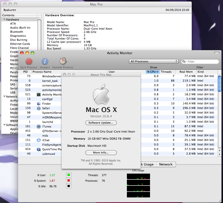Sort by % CPU column header

[x=153, y=72]
